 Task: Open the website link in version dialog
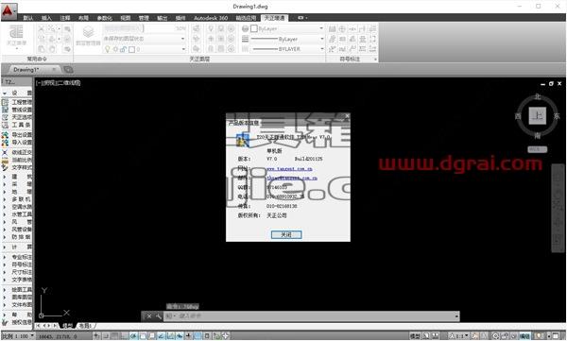tap(289, 169)
